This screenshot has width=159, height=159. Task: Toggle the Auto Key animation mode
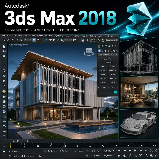pos(107,151)
